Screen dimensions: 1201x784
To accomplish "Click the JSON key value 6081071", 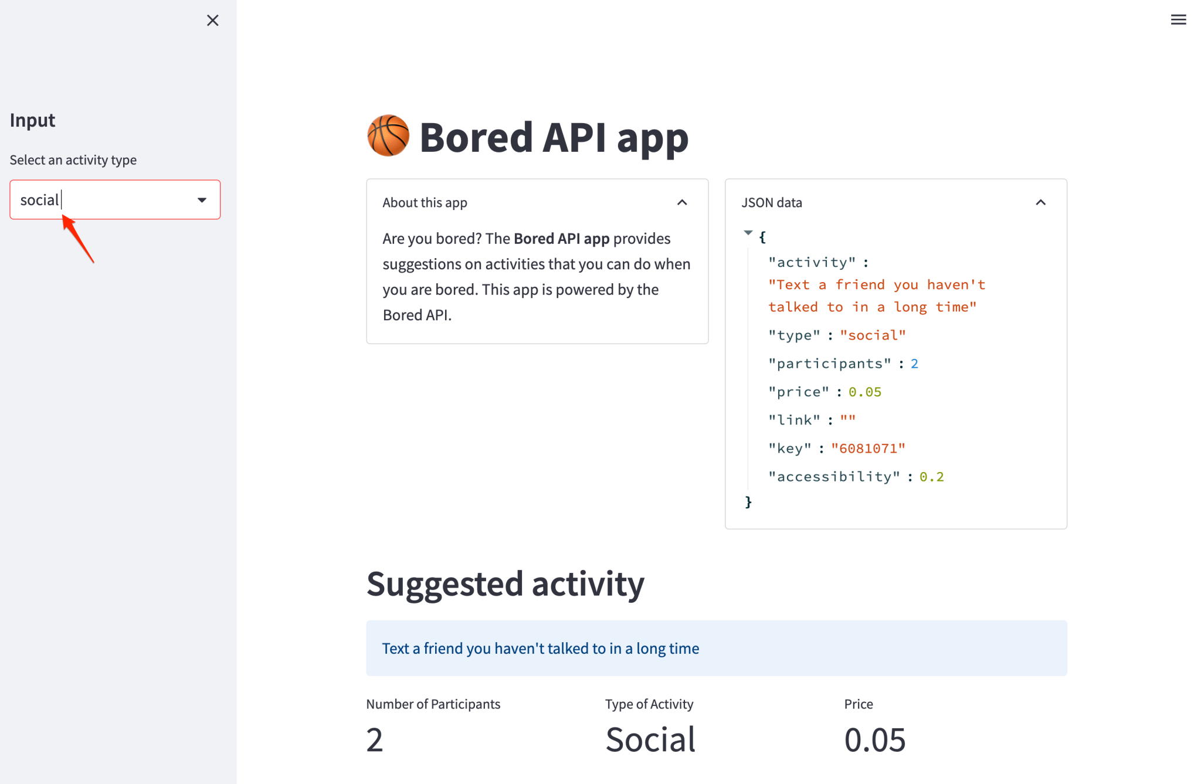I will (868, 449).
